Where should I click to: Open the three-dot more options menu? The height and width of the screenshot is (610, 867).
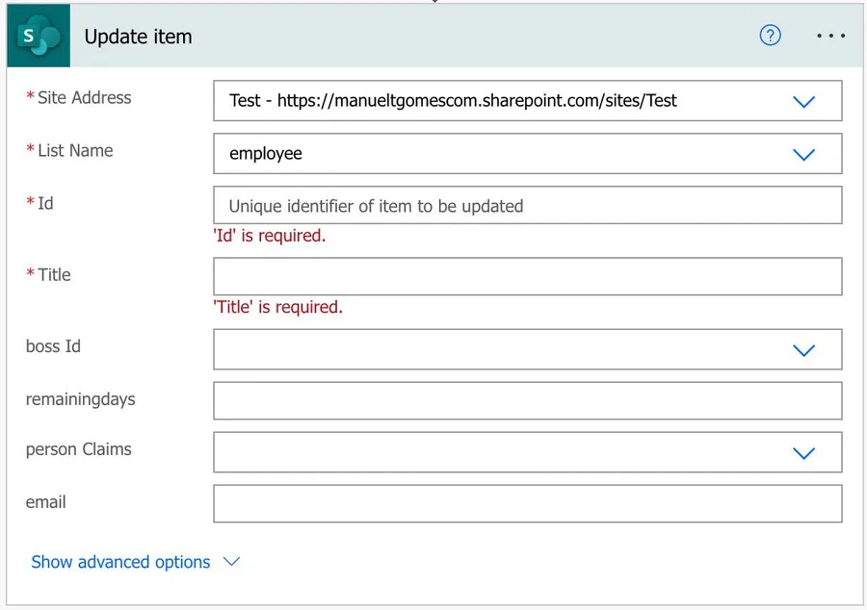[829, 36]
